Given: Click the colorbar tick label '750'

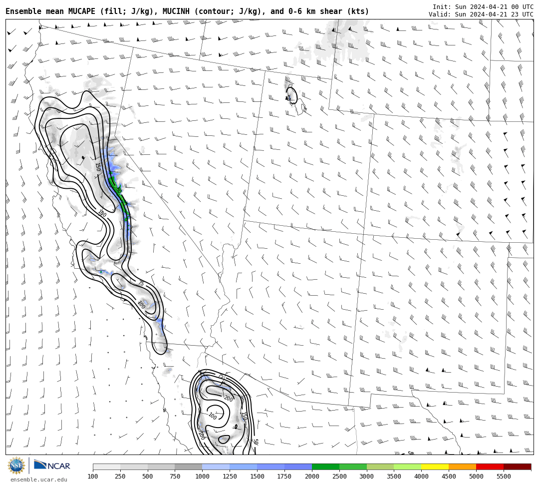Looking at the screenshot, I should [x=175, y=477].
